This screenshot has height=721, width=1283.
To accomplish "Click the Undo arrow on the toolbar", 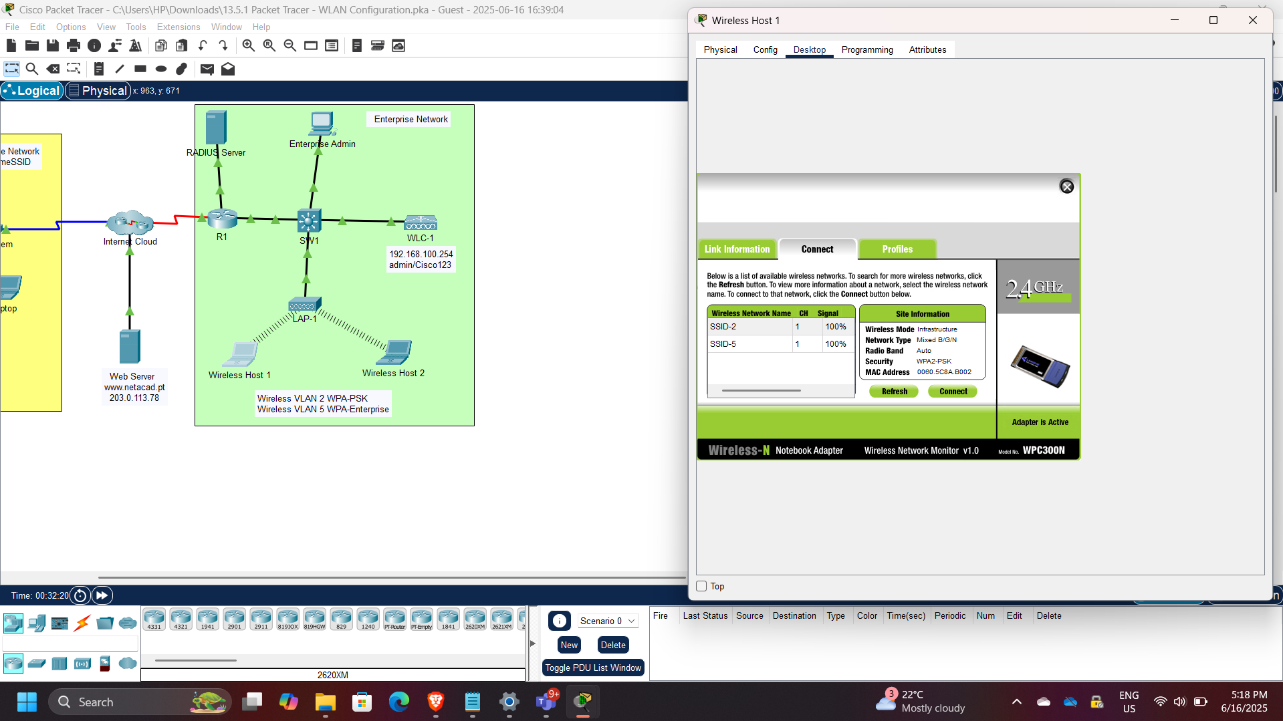I will point(203,45).
